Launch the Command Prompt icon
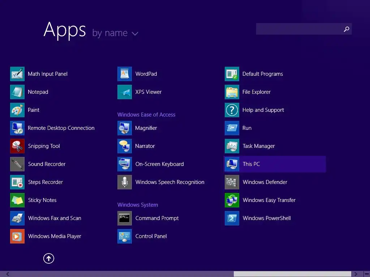This screenshot has height=277, width=370. 125,218
